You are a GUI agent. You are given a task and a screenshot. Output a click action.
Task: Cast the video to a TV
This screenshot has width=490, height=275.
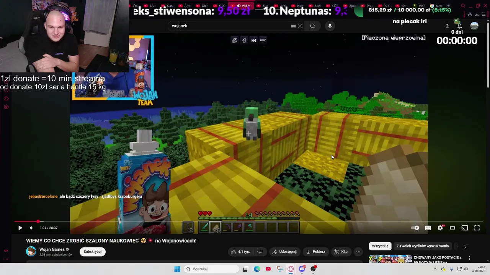click(465, 228)
